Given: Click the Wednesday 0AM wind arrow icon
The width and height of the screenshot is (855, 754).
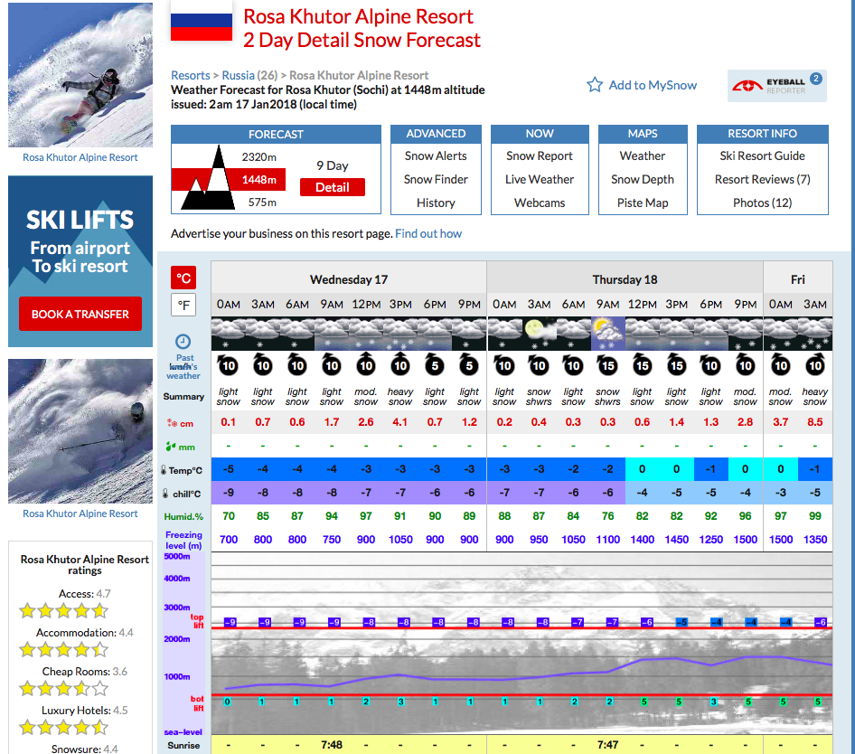Looking at the screenshot, I should coord(228,365).
